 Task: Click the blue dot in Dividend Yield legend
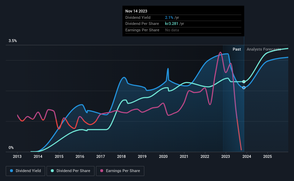tap(11, 171)
